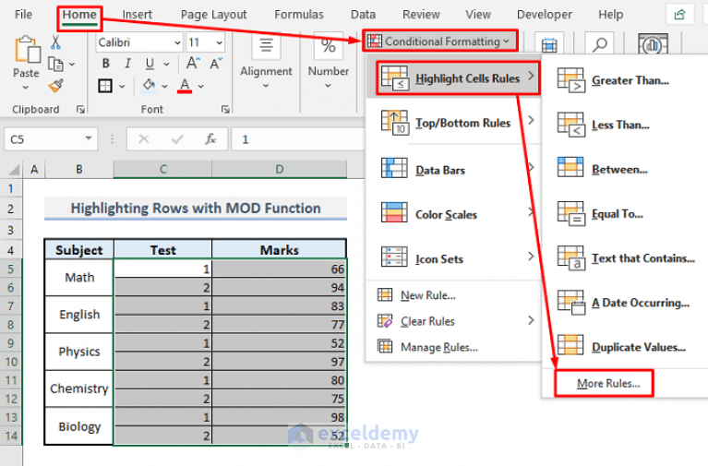Toggle Underline formatting
The width and height of the screenshot is (708, 466).
click(150, 64)
